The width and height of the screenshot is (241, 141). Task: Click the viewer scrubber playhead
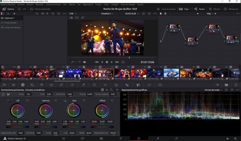tap(129, 57)
